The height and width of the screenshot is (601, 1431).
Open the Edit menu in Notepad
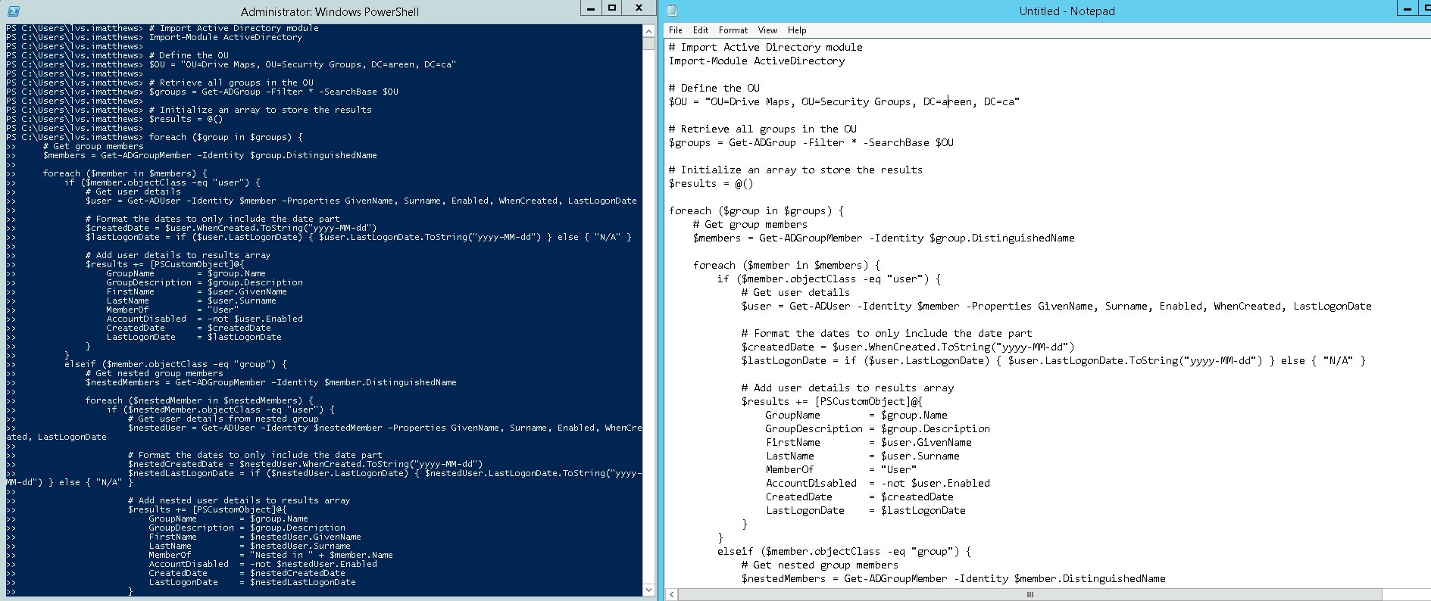point(701,30)
